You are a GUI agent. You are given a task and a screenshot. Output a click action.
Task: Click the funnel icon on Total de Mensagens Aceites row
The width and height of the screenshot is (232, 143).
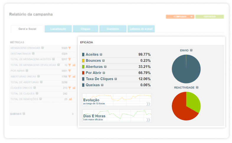click(70, 59)
